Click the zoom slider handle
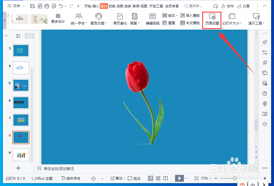The height and width of the screenshot is (186, 274). [x=235, y=178]
